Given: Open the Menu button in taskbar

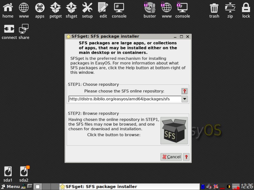Looking at the screenshot, I should point(10,187).
